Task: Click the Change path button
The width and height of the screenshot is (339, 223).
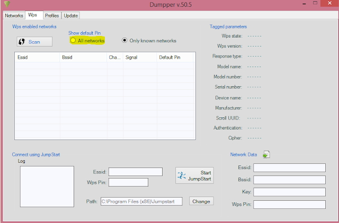Action: 201,201
